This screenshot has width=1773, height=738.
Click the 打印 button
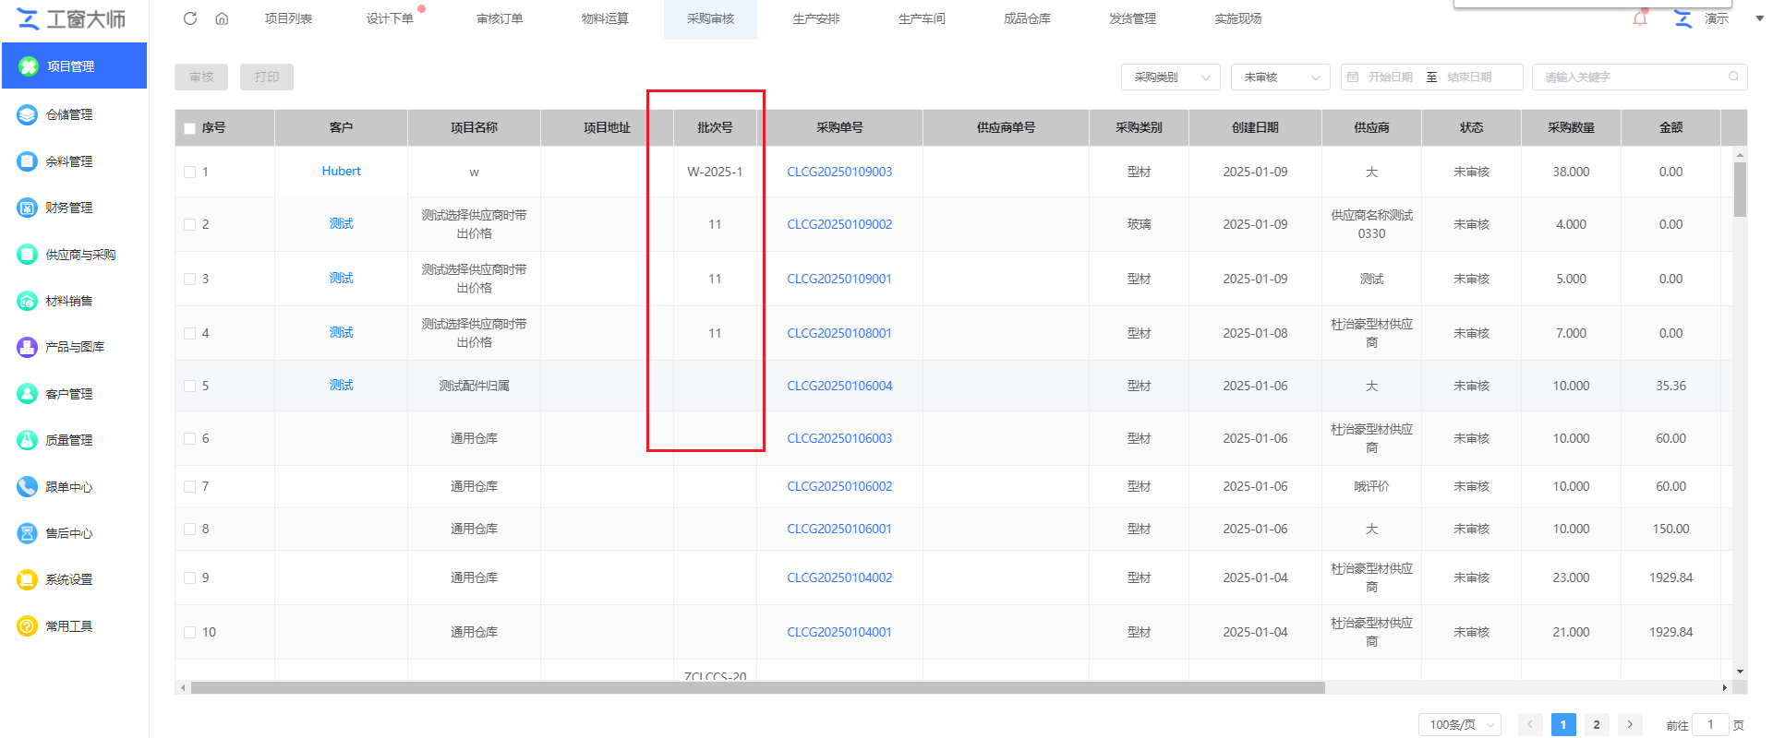267,77
